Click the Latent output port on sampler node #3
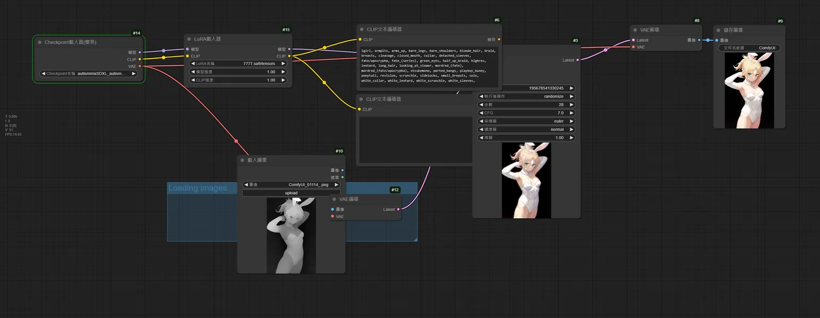This screenshot has height=318, width=820. (578, 60)
